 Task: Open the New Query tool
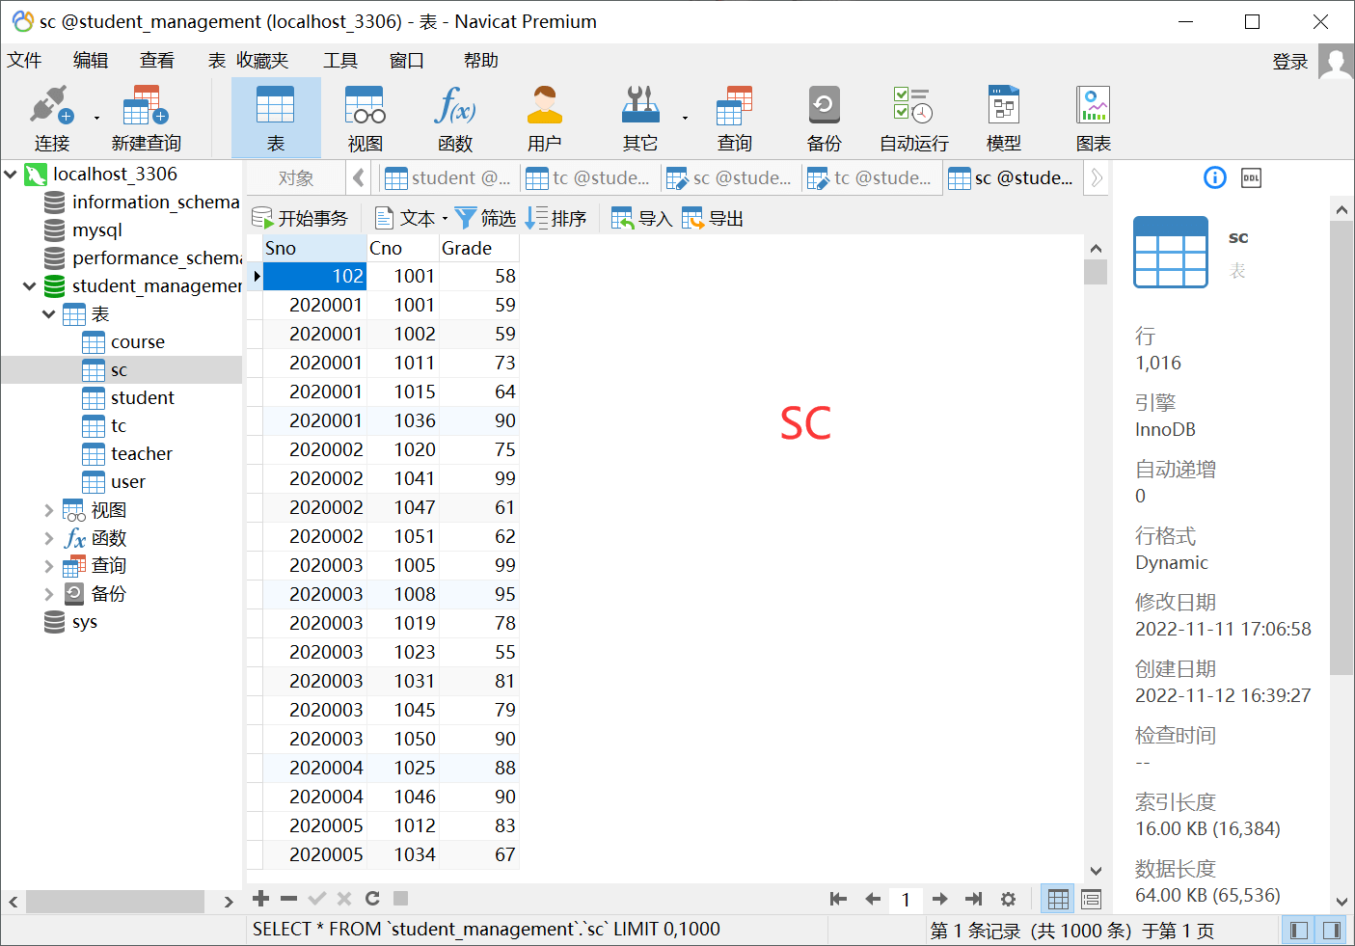coord(146,119)
